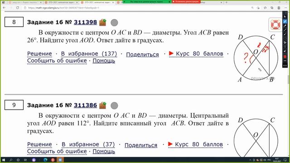Open Помощь link under task 9
290x163 pixels.
click(104, 151)
